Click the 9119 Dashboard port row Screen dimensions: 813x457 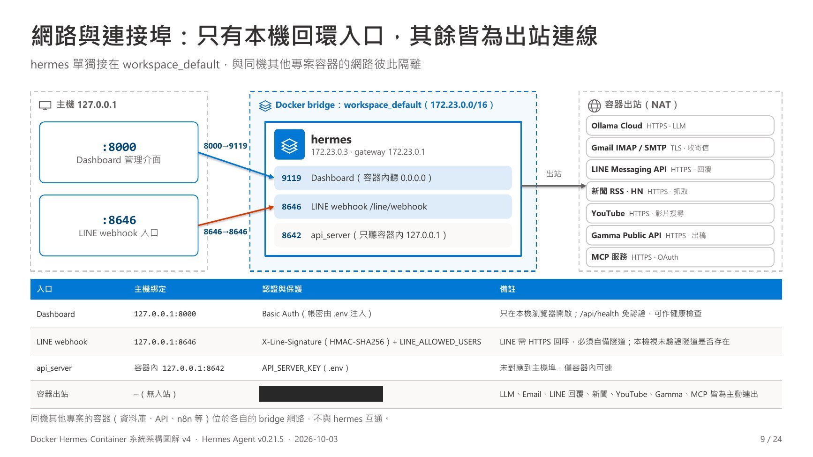tap(393, 178)
